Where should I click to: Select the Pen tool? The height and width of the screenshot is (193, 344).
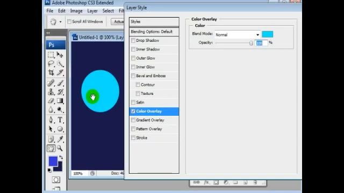click(x=51, y=120)
